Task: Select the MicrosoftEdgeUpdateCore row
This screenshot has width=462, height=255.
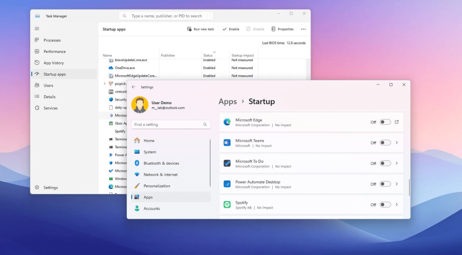Action: (202, 76)
